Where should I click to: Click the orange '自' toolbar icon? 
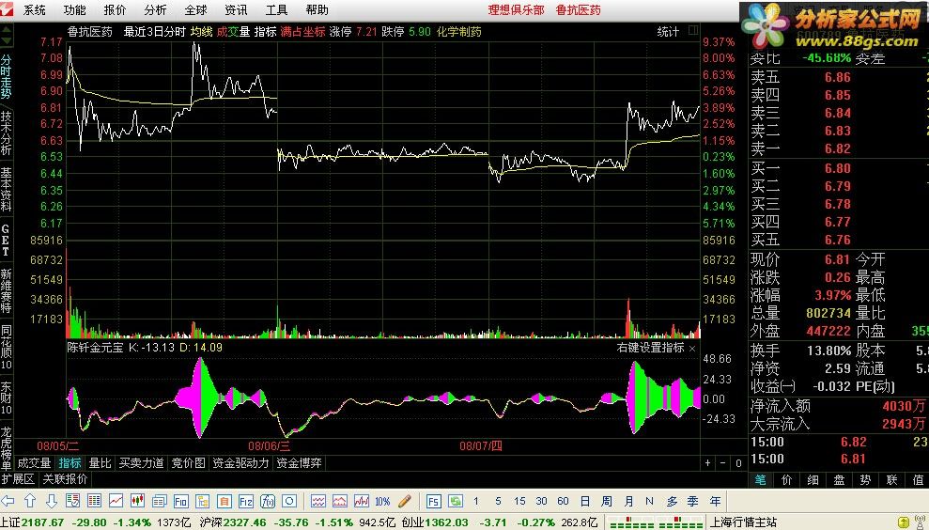(x=224, y=501)
